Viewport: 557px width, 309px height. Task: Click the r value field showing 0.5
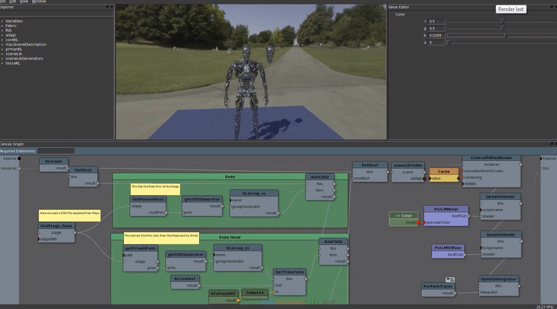pyautogui.click(x=436, y=21)
